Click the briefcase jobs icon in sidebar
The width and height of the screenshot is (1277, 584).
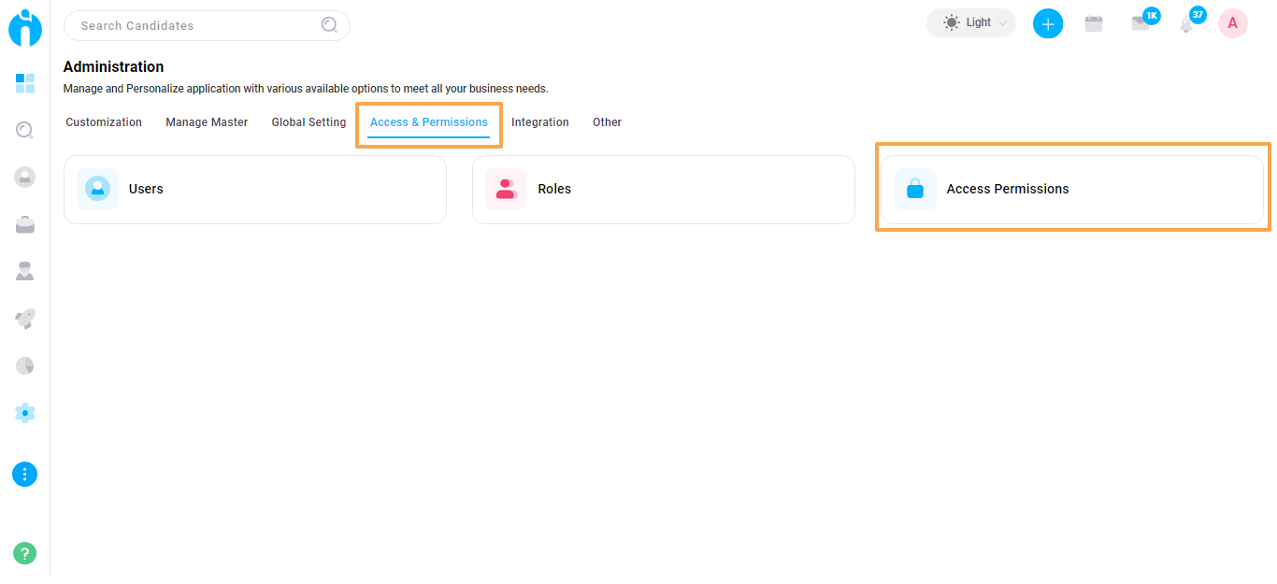[x=25, y=224]
